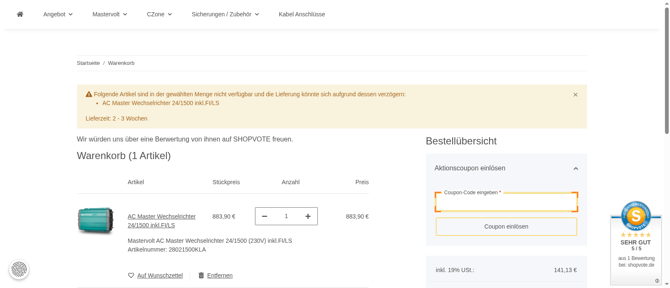
Task: Click the info icon in ShopVote badge
Action: pyautogui.click(x=657, y=281)
